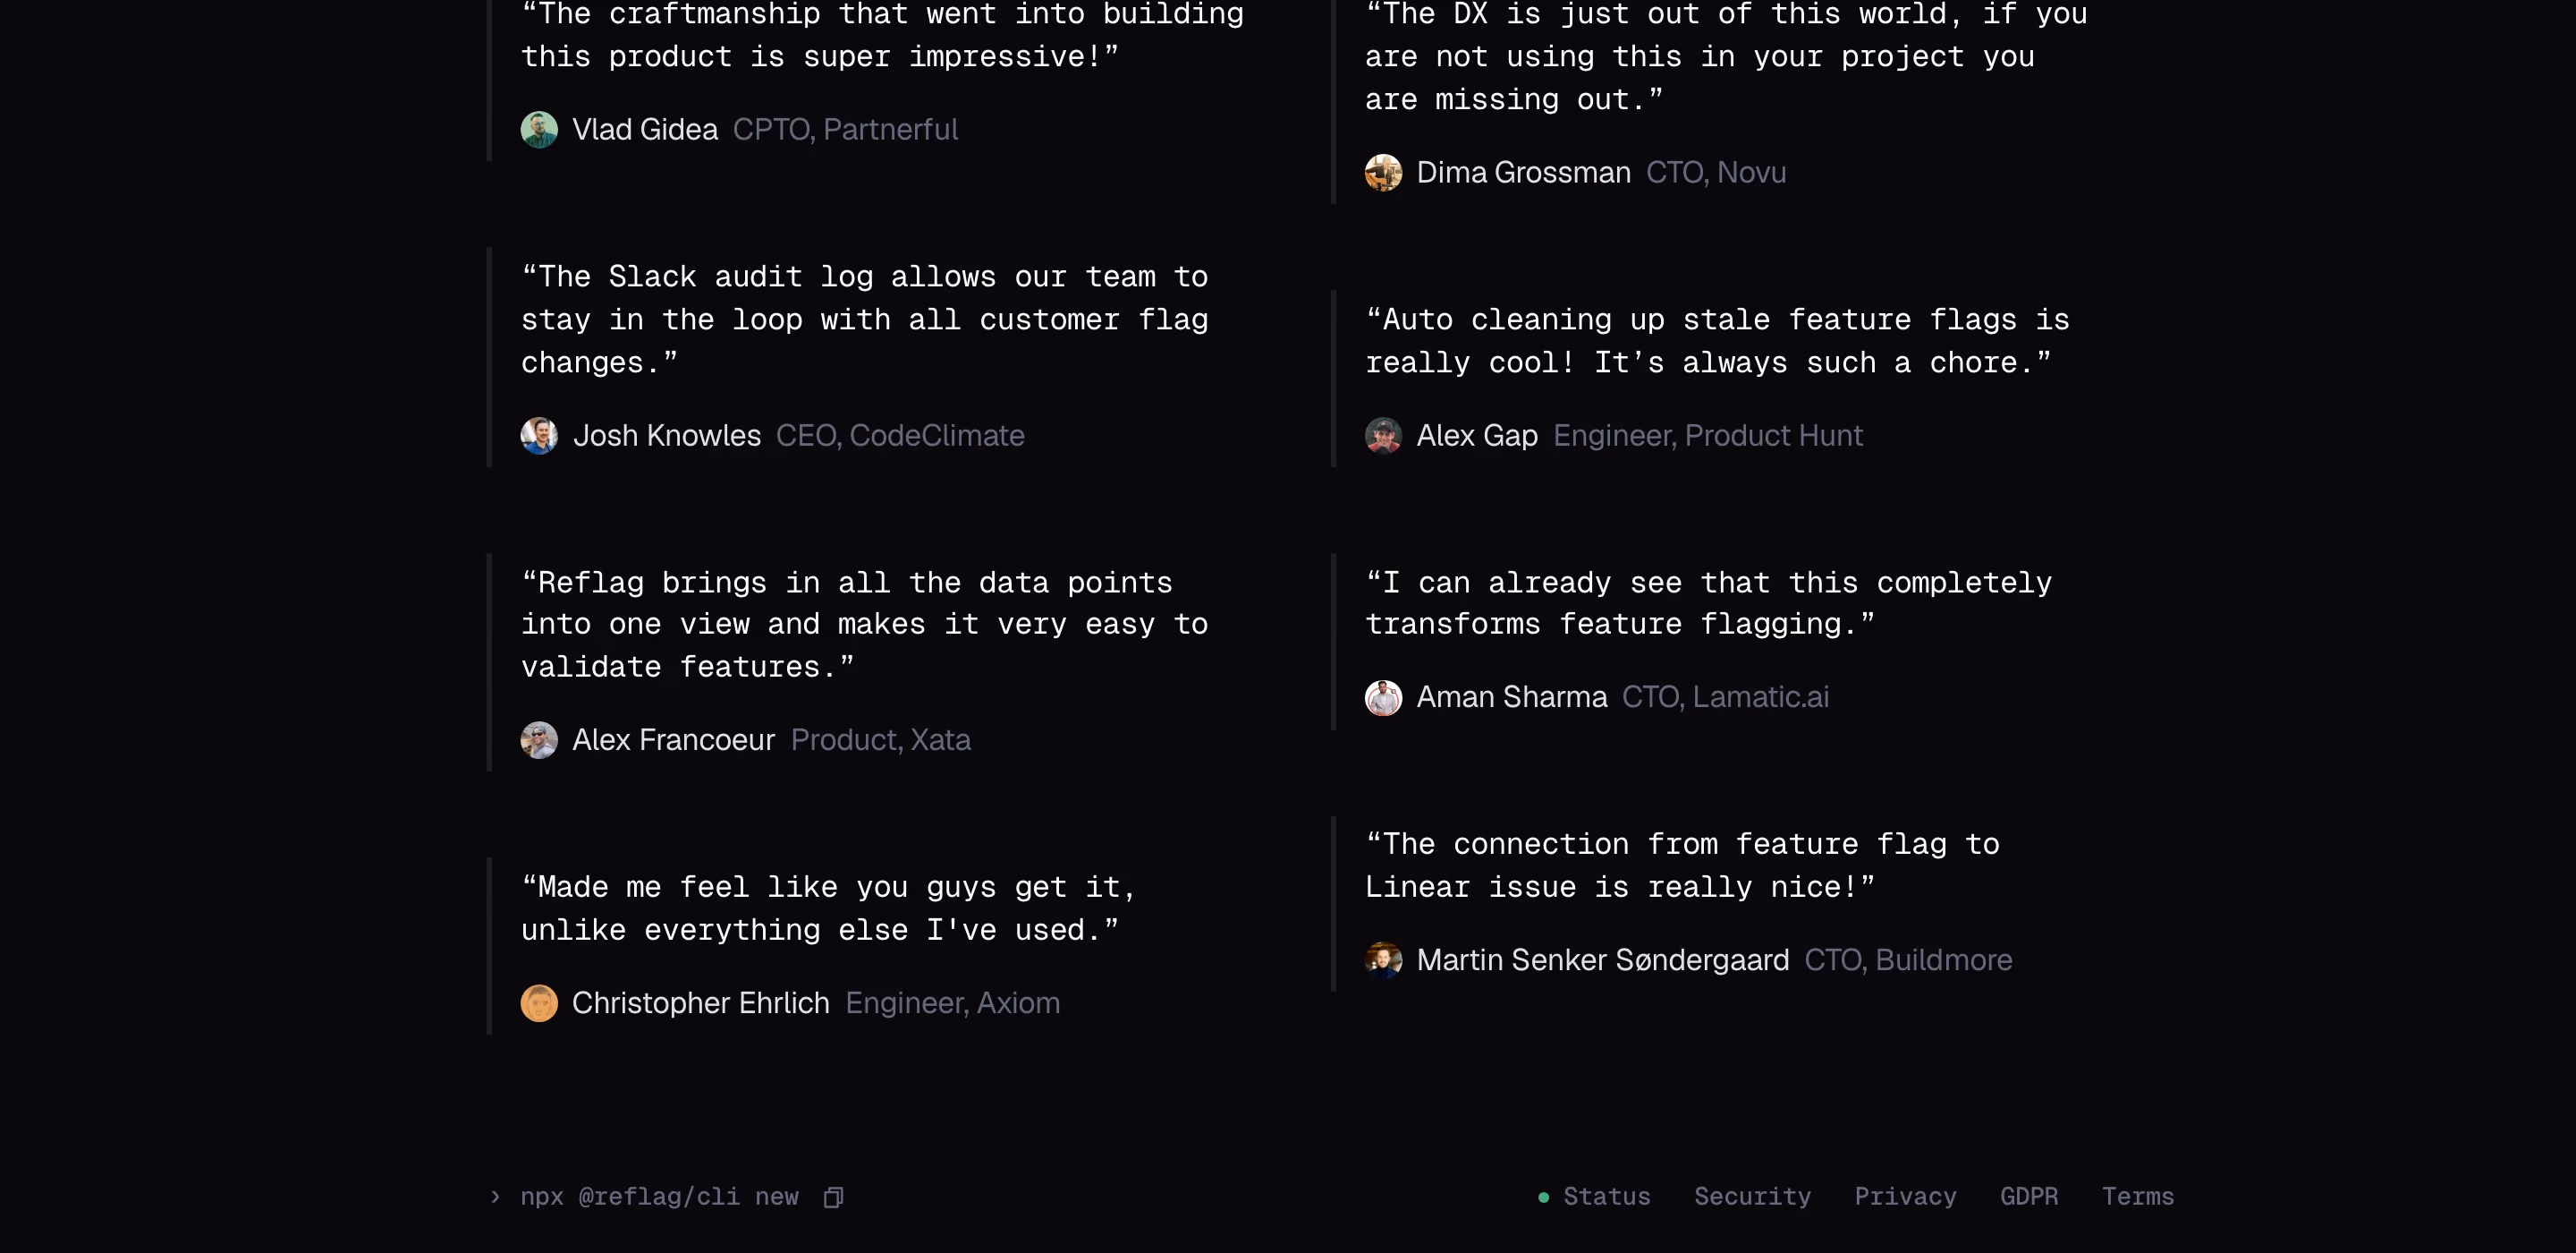Open the Terms footer link

tap(2137, 1197)
